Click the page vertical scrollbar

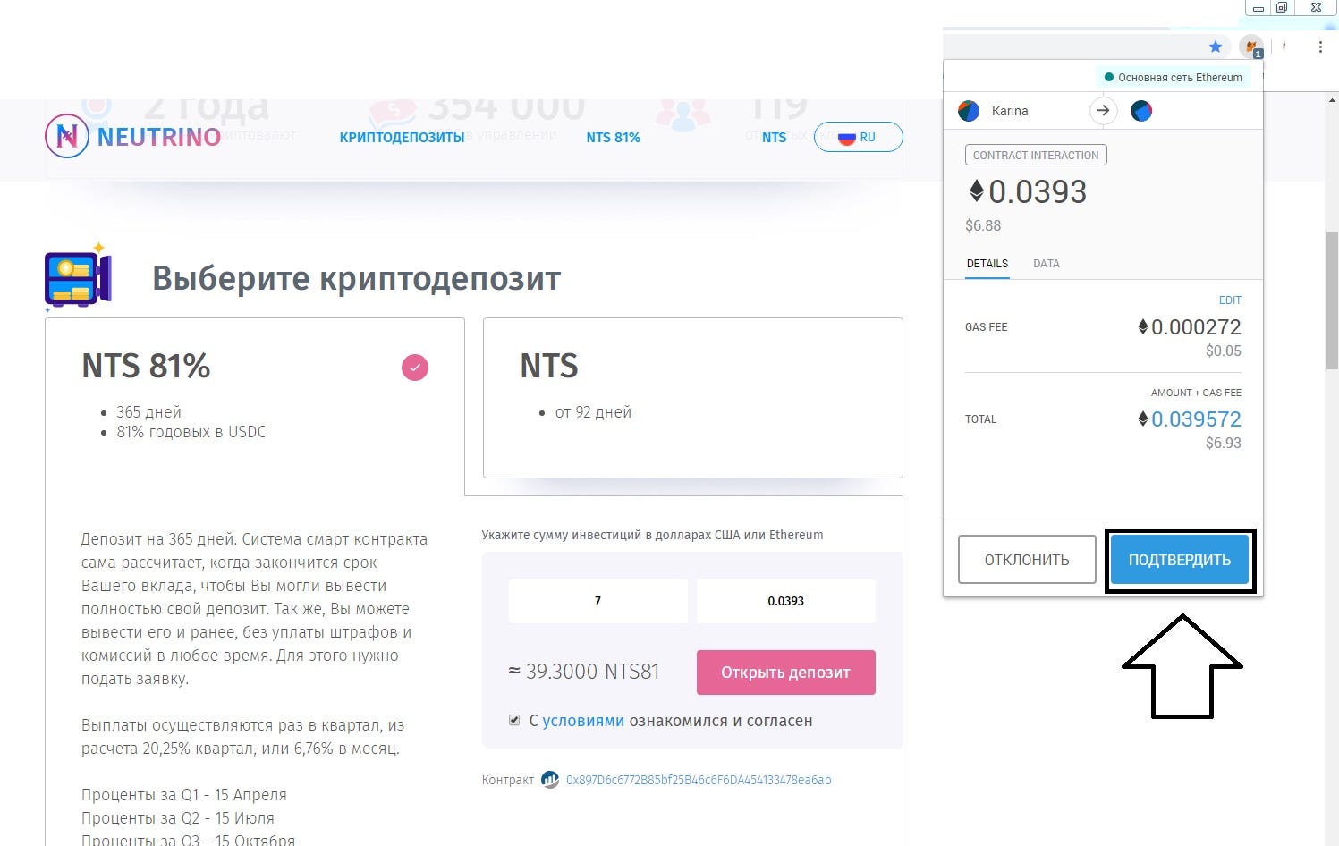[x=1332, y=300]
